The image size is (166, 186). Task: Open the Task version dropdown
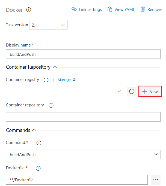pyautogui.click(x=48, y=25)
